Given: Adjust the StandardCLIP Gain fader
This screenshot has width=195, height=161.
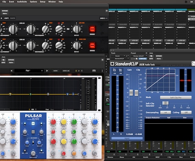Looking at the screenshot, I should 131,93.
